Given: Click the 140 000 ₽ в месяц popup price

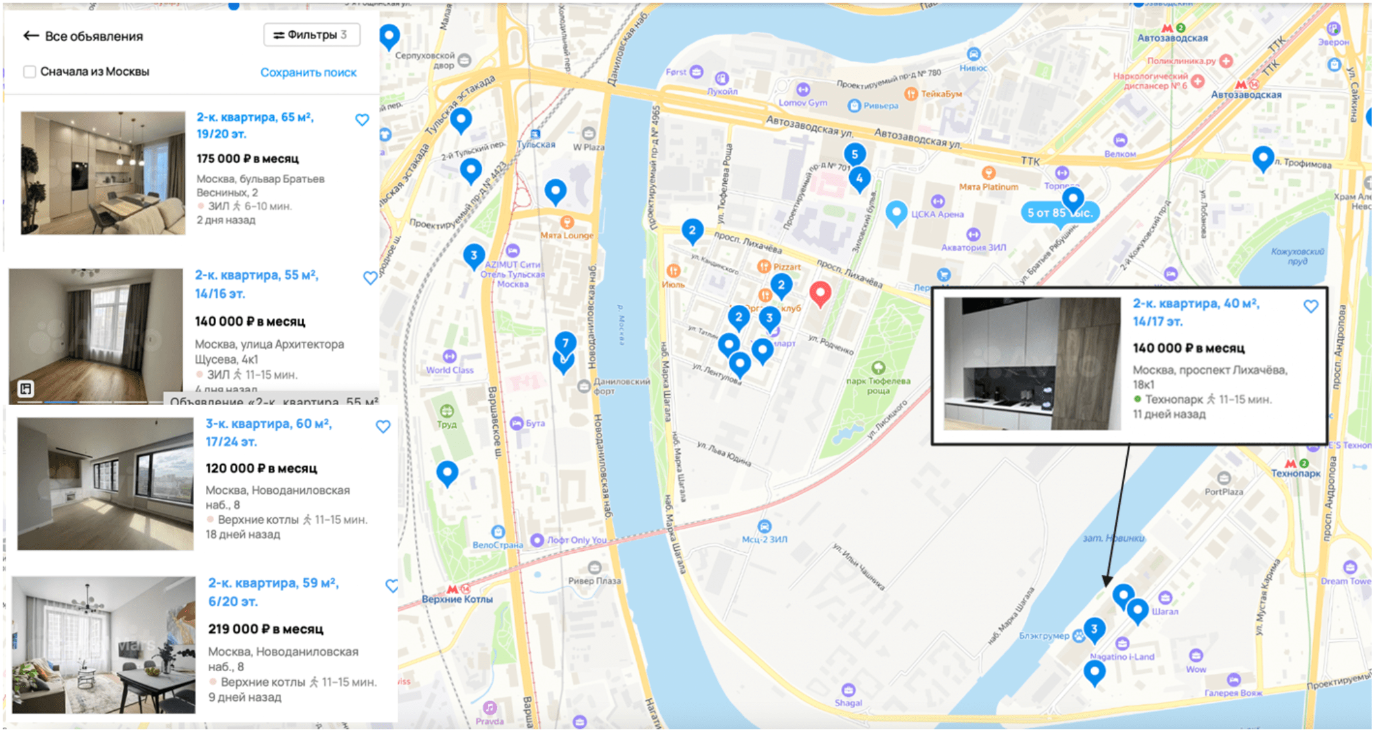Looking at the screenshot, I should [1188, 348].
